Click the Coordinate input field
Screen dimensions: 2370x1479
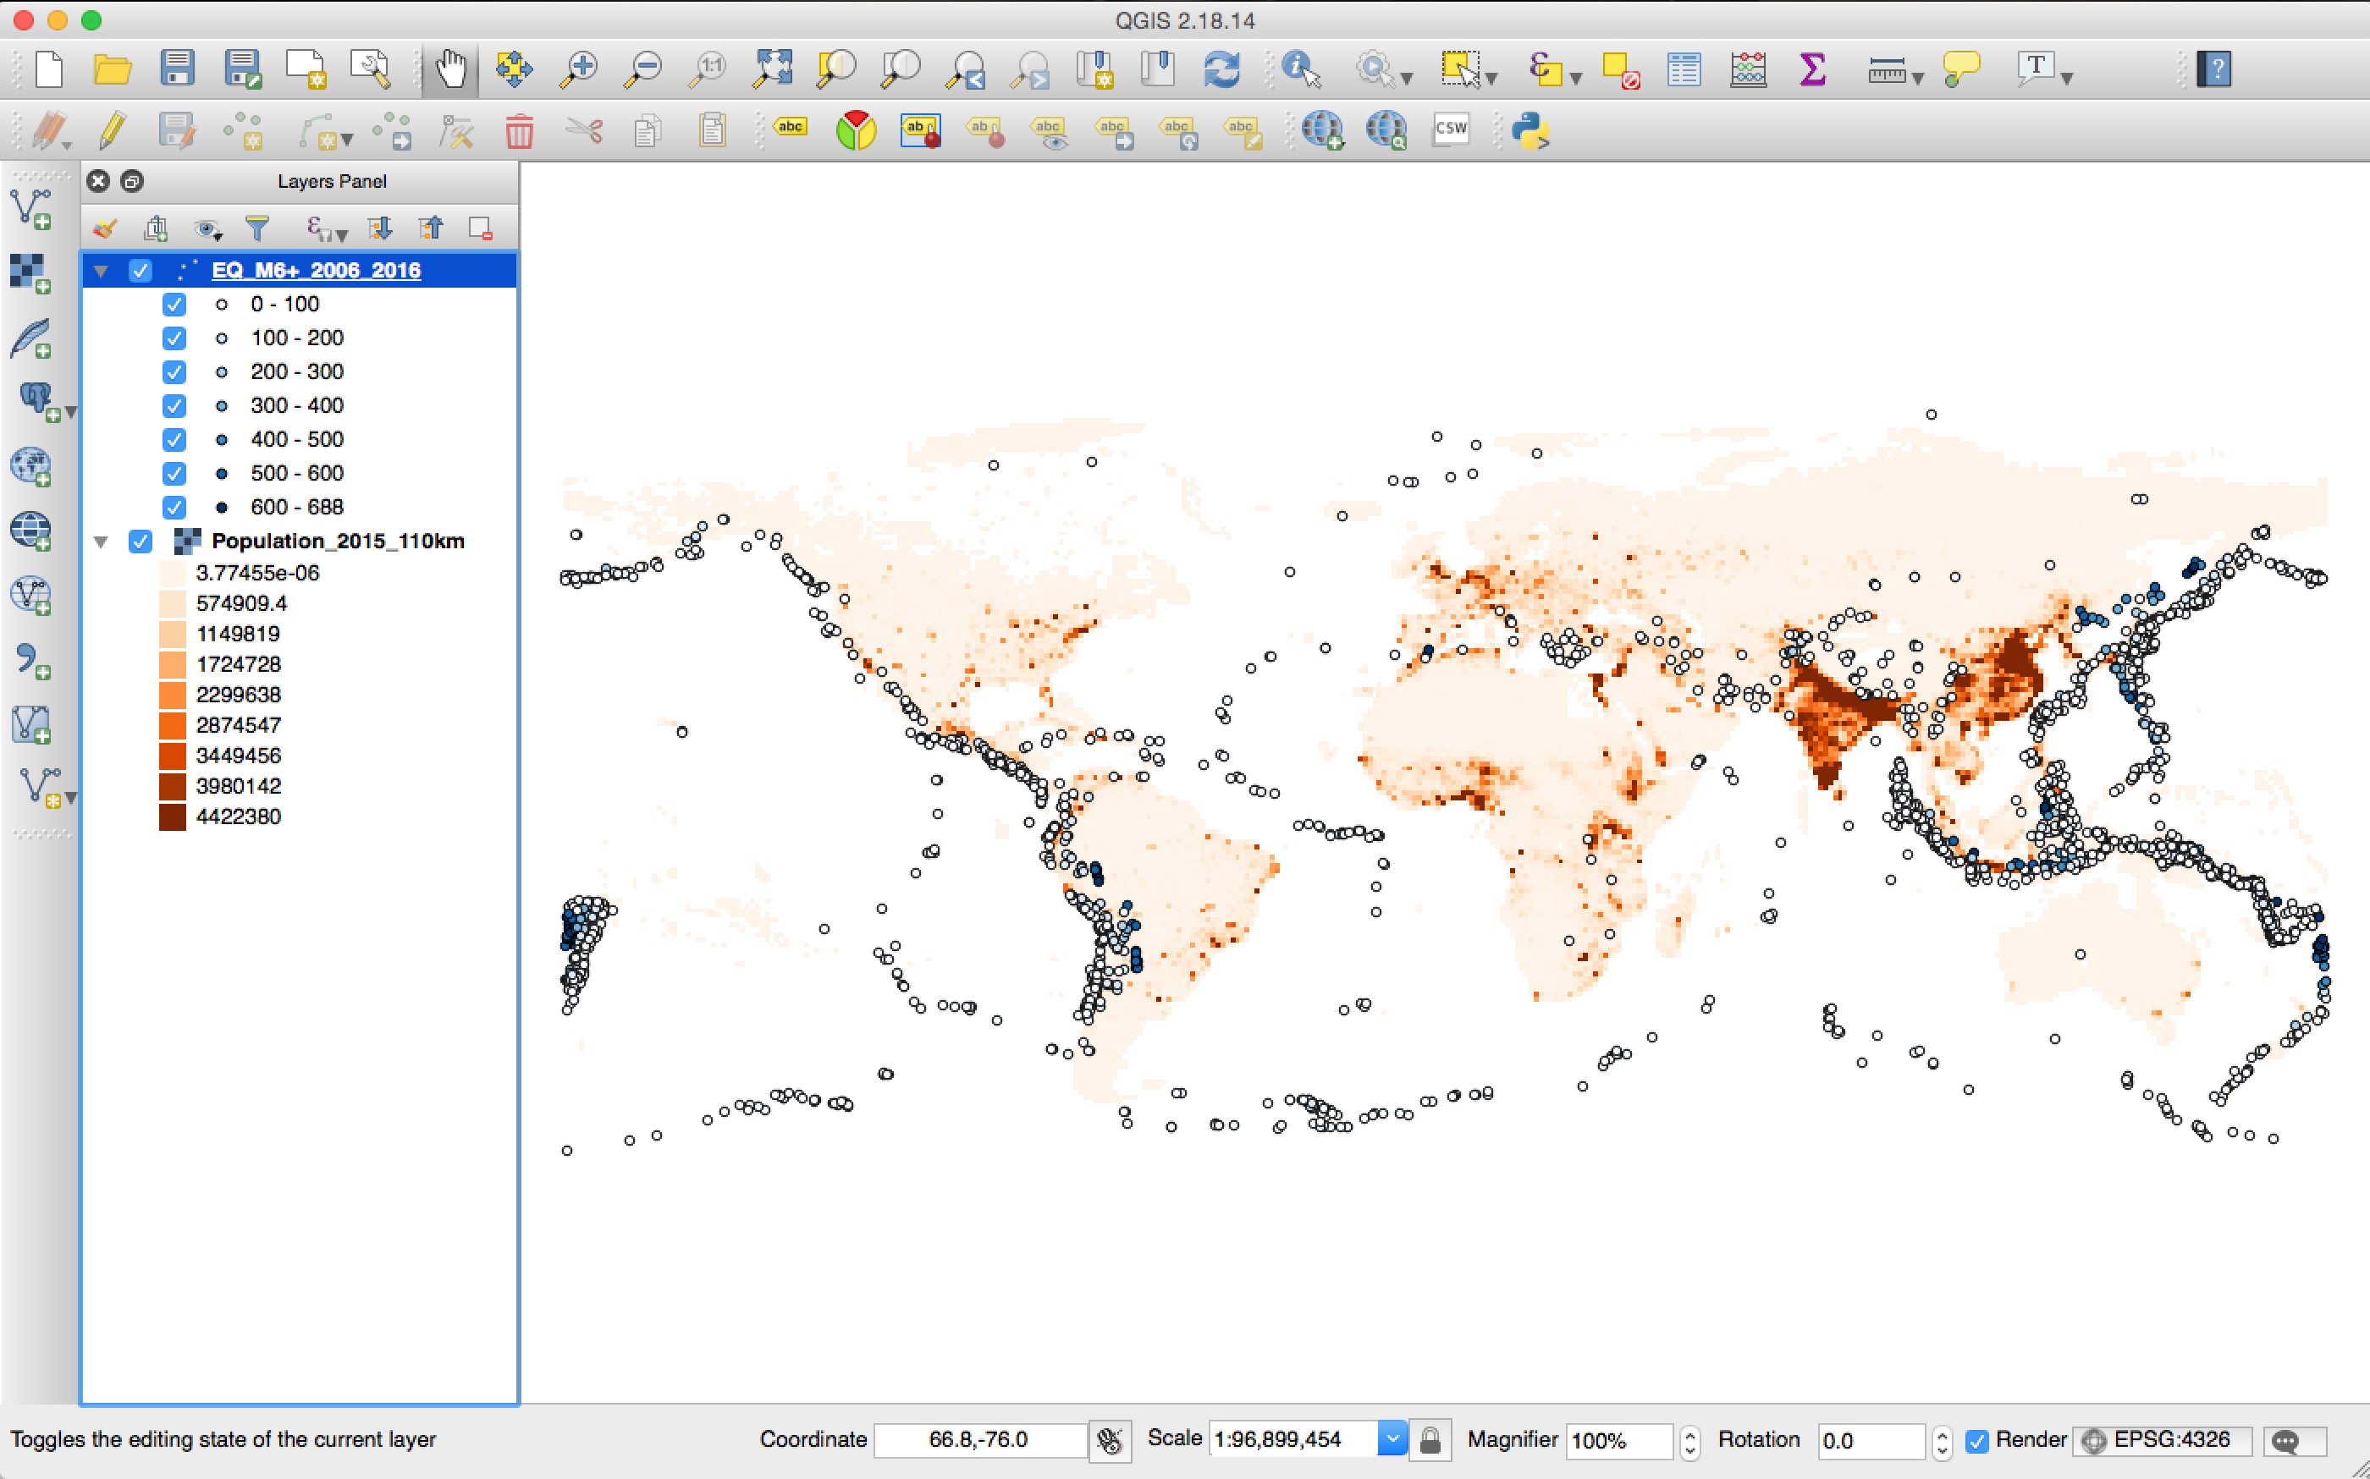pos(978,1440)
